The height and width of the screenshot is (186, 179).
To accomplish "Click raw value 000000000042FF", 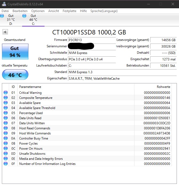I will [157, 138].
